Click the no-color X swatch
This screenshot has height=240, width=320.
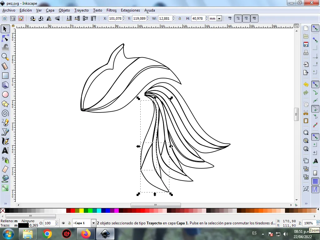click(2, 211)
